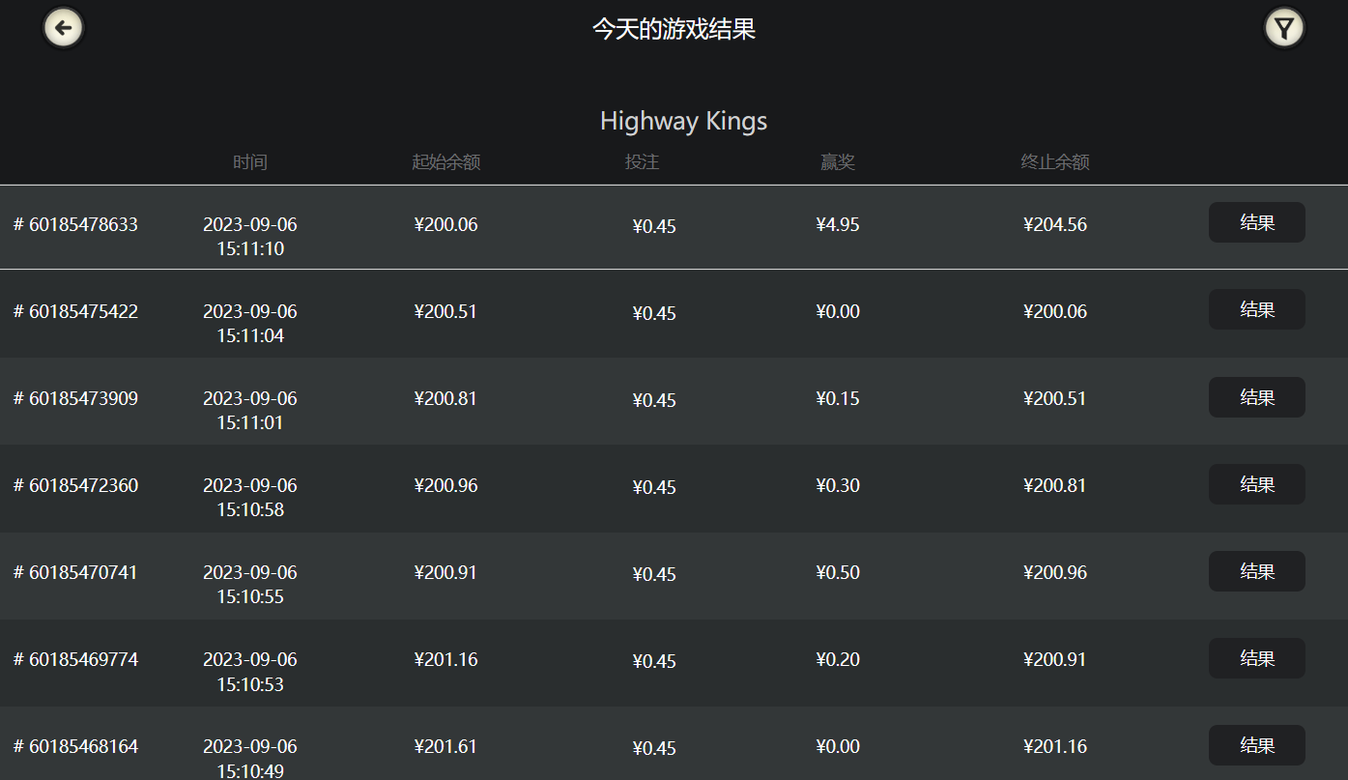Open result for game 60185473909
Screen dimensions: 1348x780
click(1257, 397)
